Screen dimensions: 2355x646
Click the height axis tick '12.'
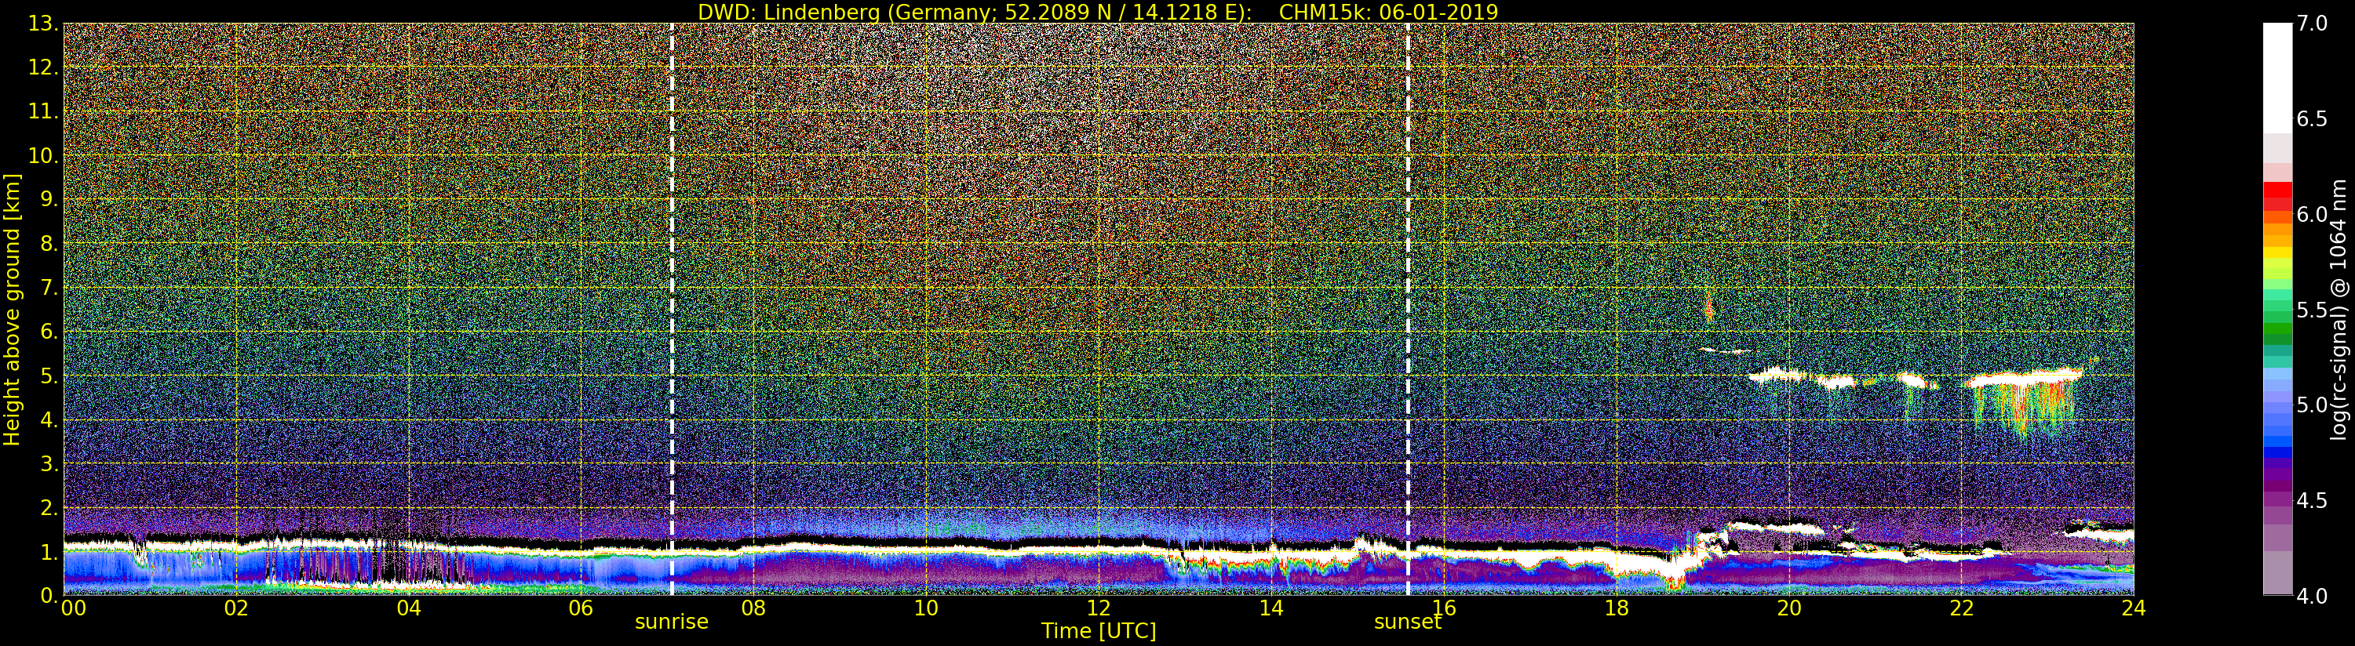(x=44, y=67)
